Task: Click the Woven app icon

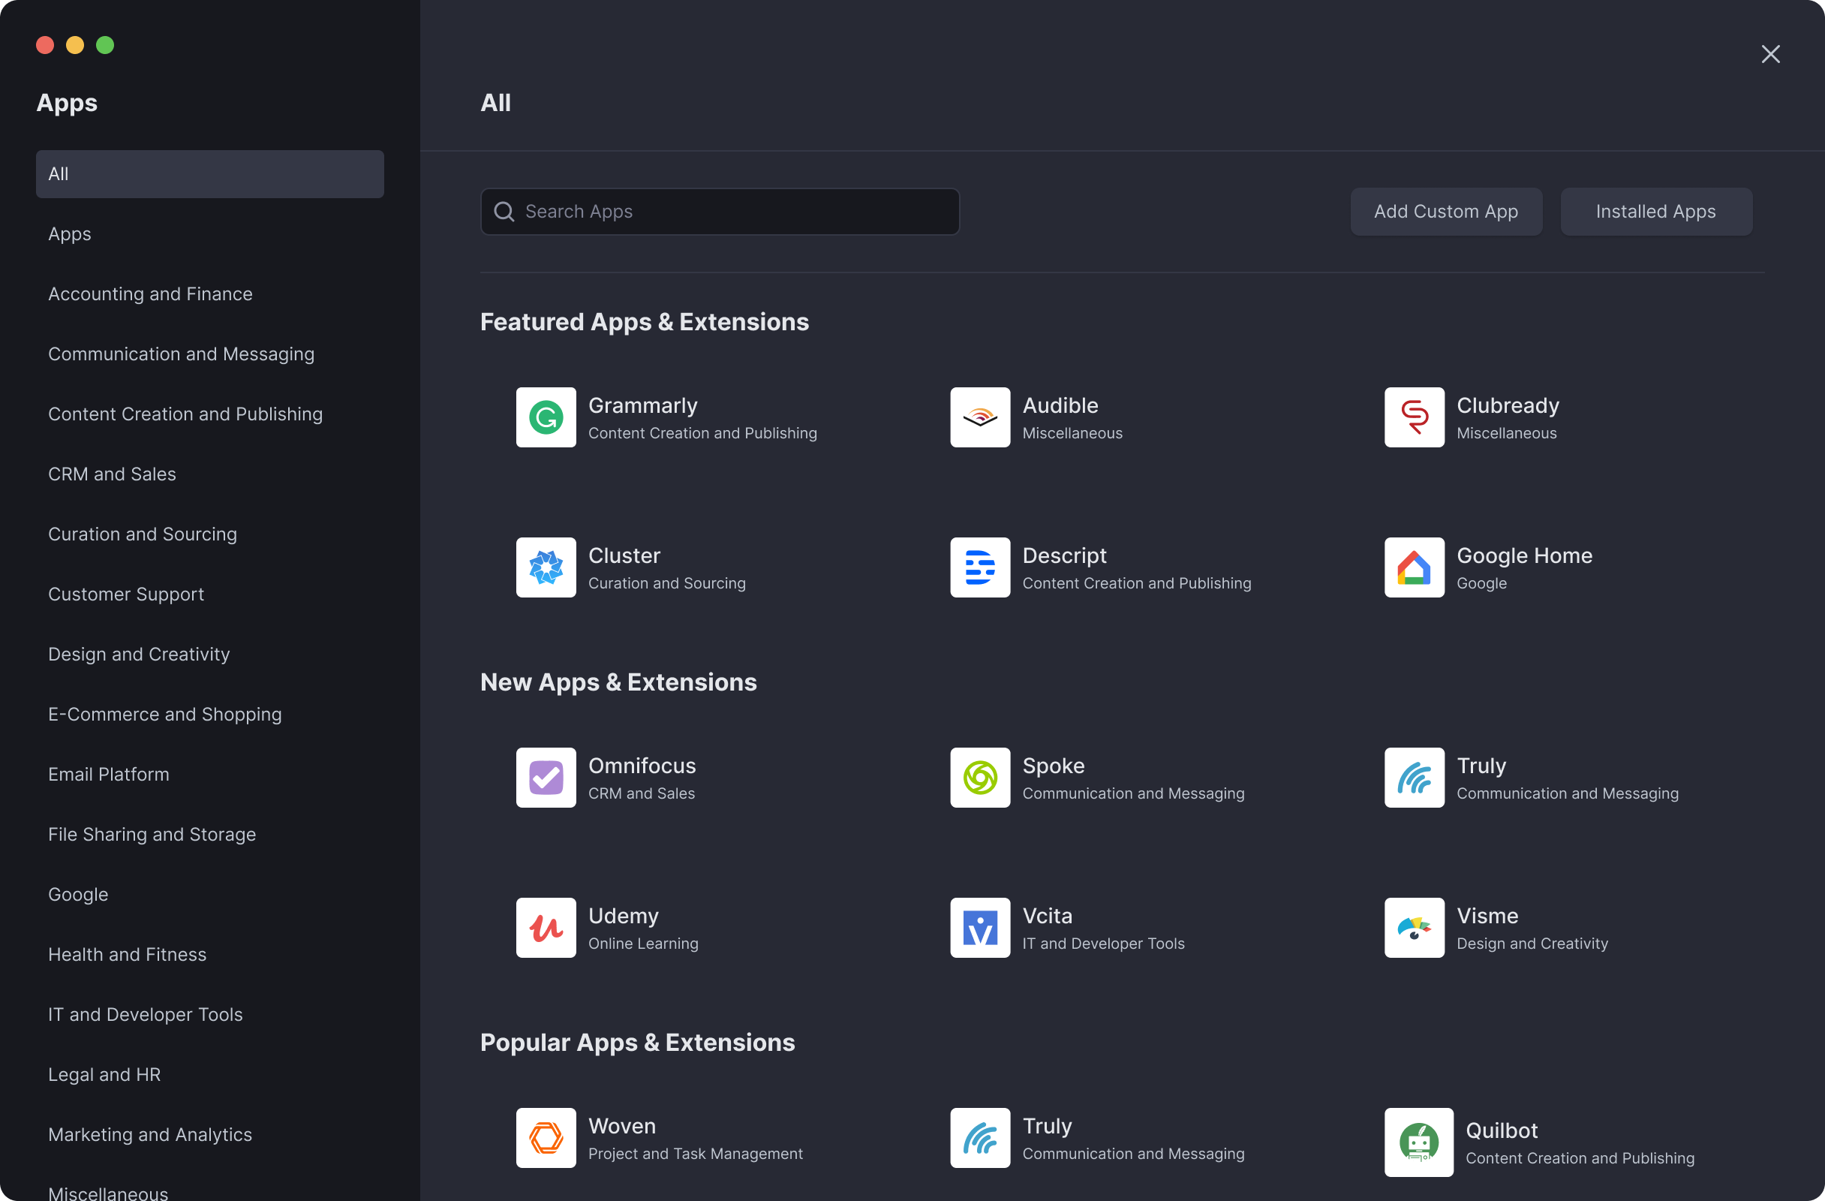Action: 546,1138
